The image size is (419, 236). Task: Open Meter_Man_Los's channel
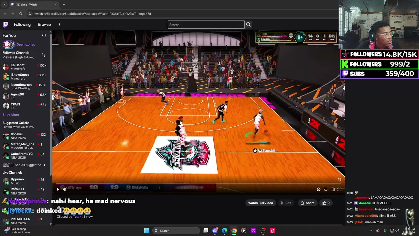point(25,146)
